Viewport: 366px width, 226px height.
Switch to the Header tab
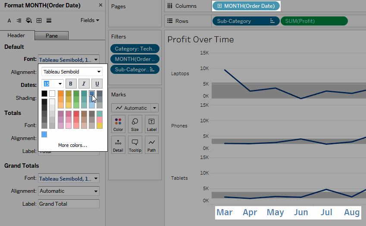(16, 35)
